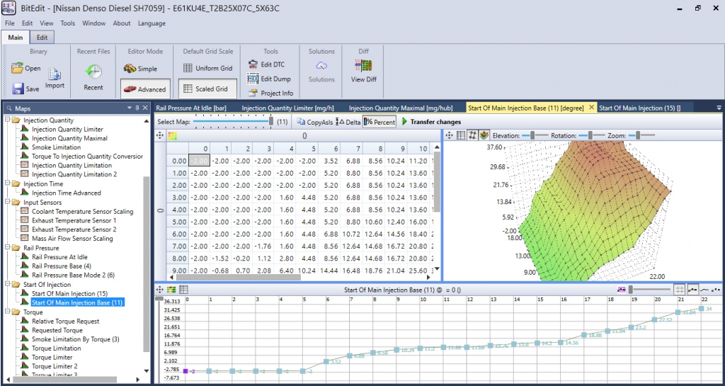Open the File menu
The height and width of the screenshot is (386, 725).
tap(10, 23)
